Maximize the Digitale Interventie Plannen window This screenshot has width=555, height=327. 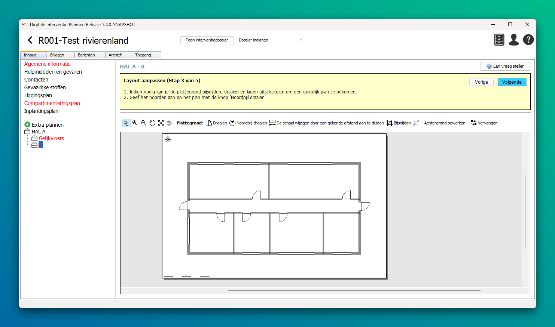tap(510, 24)
